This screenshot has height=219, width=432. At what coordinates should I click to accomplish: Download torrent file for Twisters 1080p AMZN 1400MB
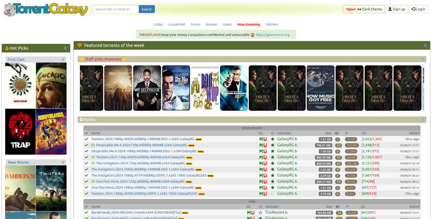(x=261, y=139)
